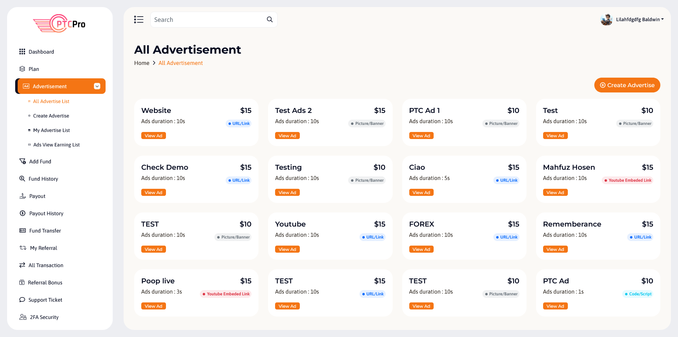The width and height of the screenshot is (678, 337).
Task: Click the Plan layers icon
Action: pyautogui.click(x=22, y=69)
